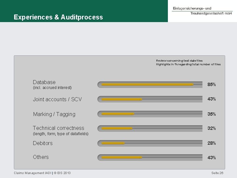Click the 'Treuhandgesellschaft mbH' logo text
Screen dimensions: 237x178
211,14
